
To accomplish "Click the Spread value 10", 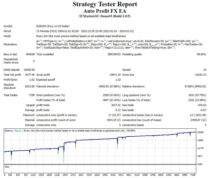I will (205, 70).
